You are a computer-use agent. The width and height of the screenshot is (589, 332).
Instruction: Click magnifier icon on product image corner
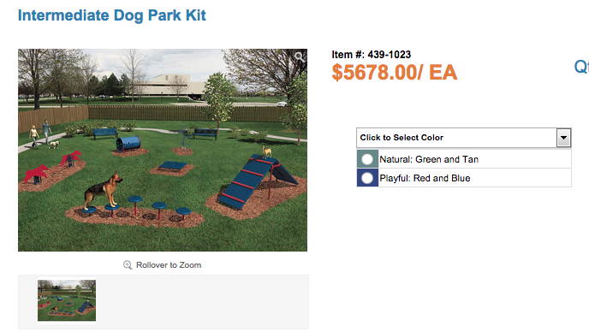(x=299, y=56)
